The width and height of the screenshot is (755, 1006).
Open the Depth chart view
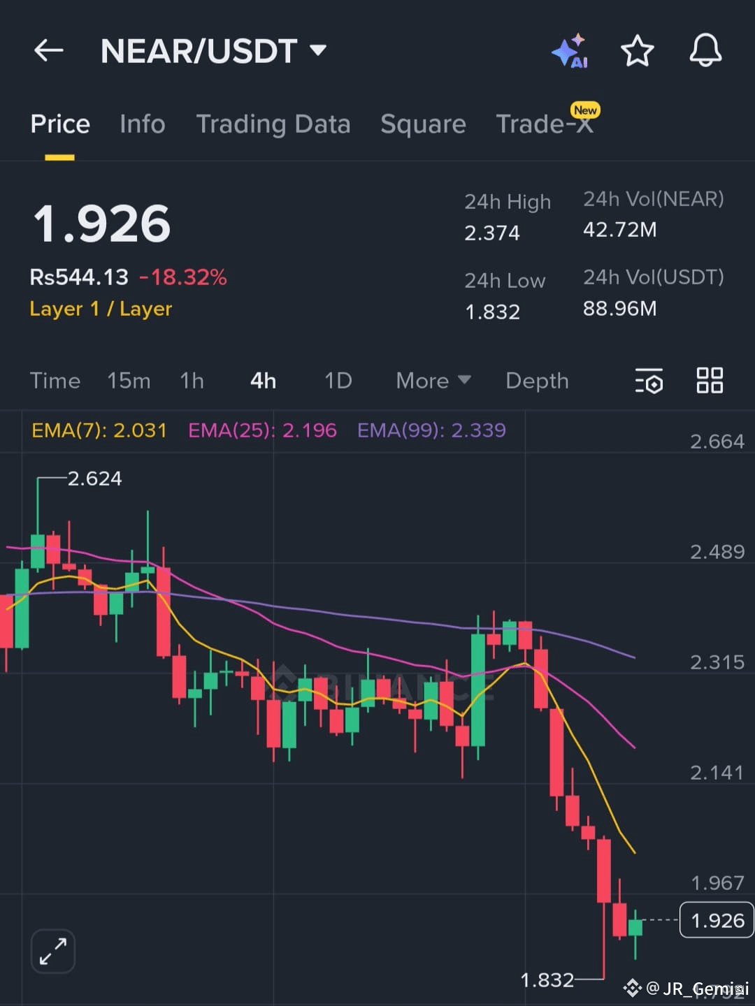click(x=537, y=381)
